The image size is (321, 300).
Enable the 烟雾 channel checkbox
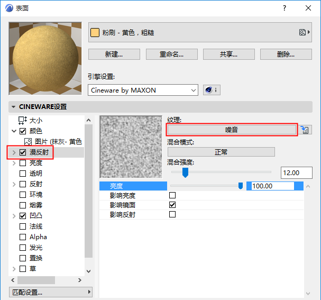pos(23,205)
